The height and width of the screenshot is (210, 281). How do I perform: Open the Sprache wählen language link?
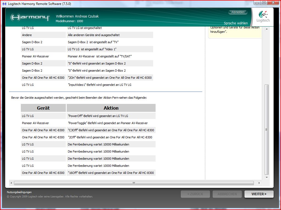[x=235, y=23]
